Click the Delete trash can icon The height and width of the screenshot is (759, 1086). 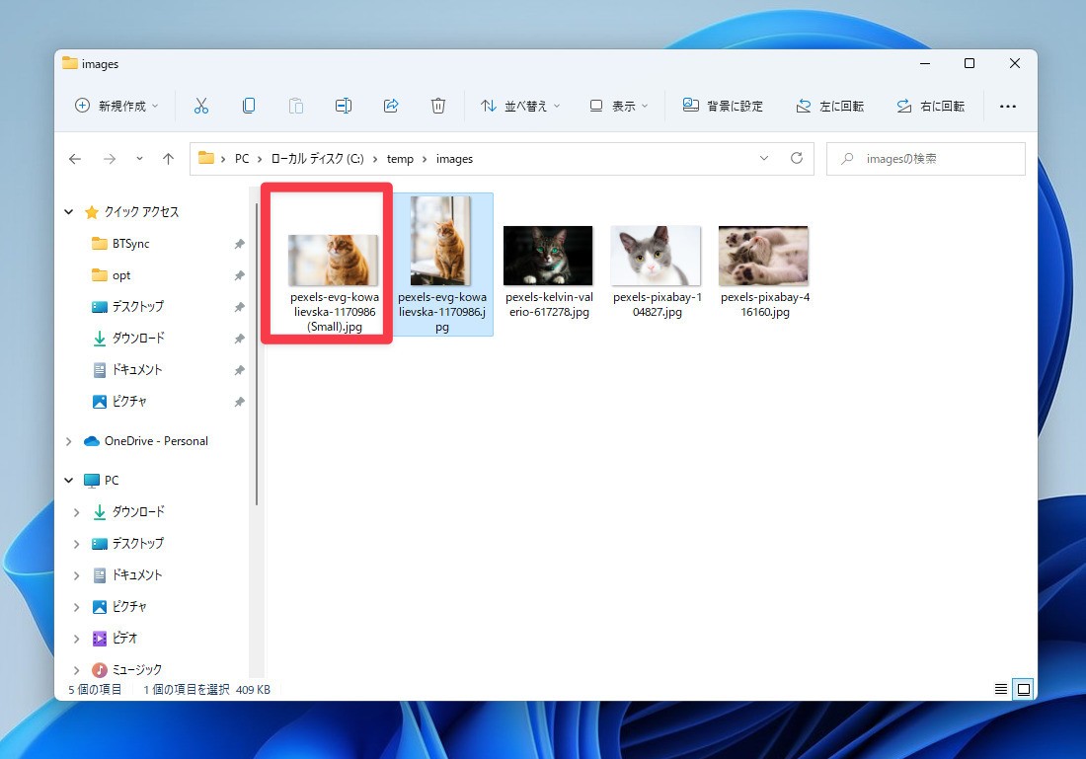pos(438,106)
